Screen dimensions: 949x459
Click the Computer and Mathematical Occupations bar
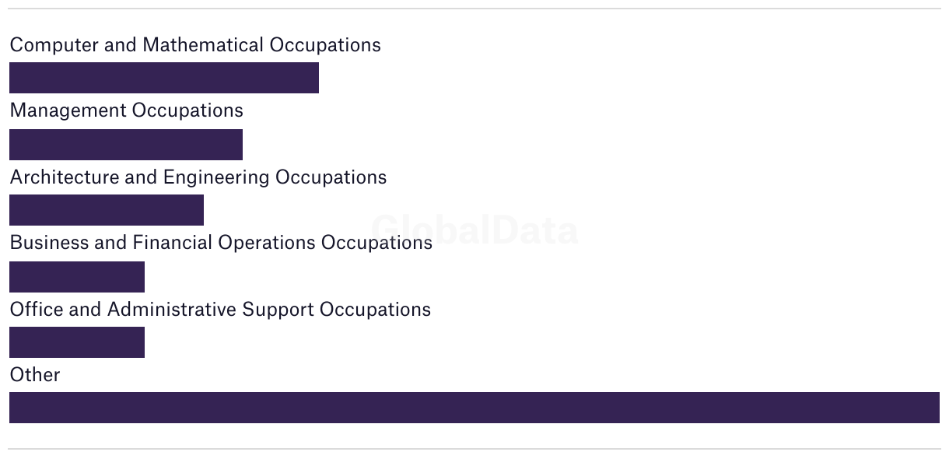click(x=164, y=78)
